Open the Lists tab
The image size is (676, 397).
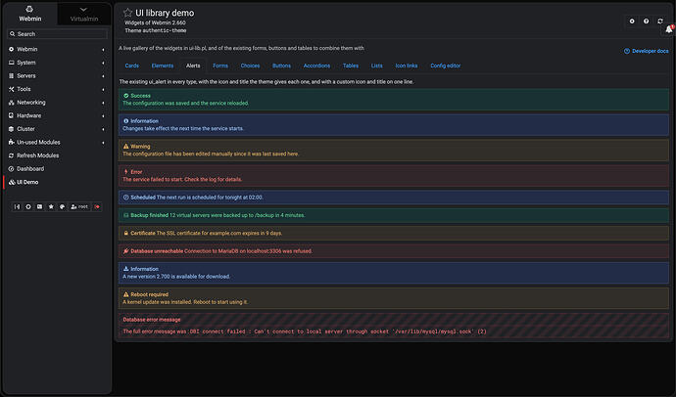click(x=377, y=66)
